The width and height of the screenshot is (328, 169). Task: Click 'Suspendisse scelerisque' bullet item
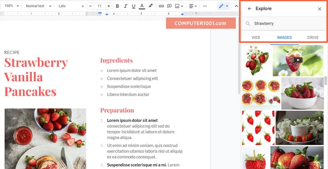tap(129, 86)
